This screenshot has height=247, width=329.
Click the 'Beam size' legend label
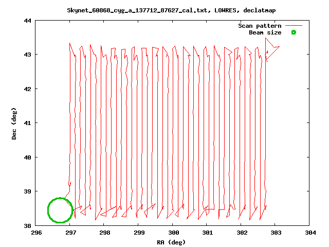click(x=265, y=32)
